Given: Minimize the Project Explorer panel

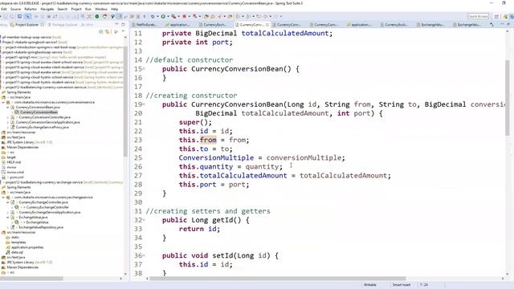Looking at the screenshot, I should pyautogui.click(x=116, y=25).
